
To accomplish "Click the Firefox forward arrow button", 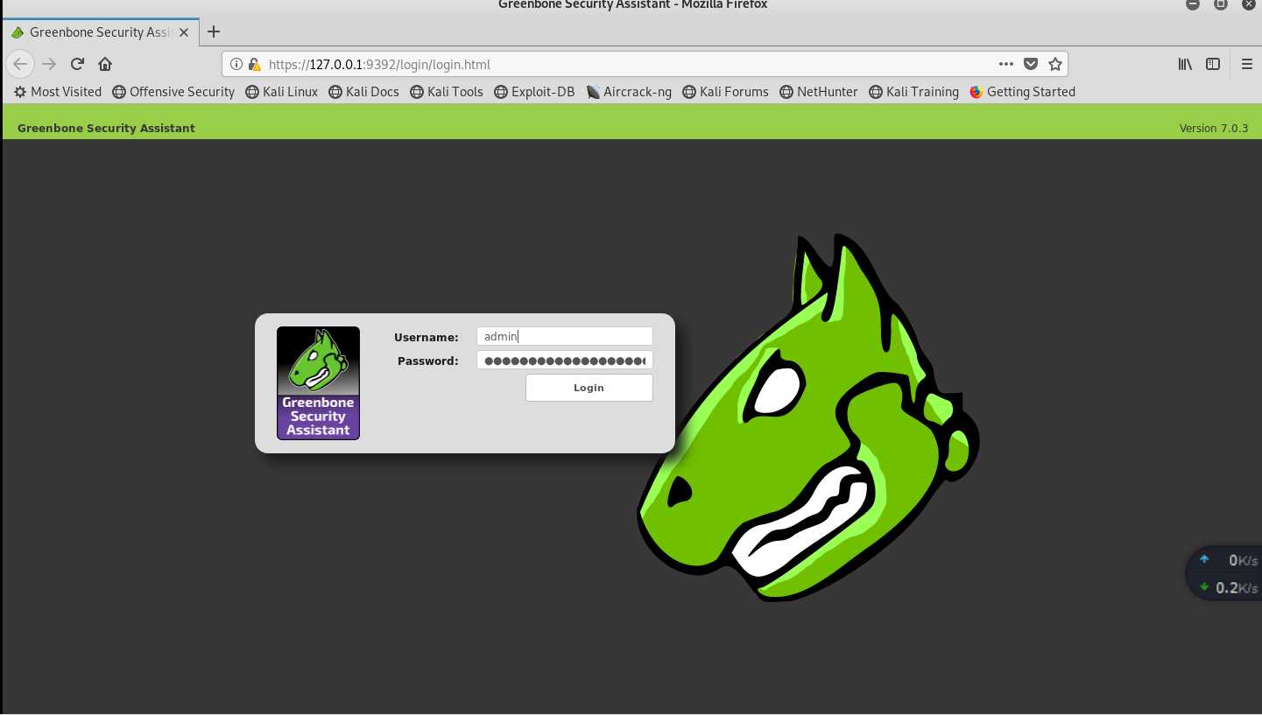I will (x=49, y=64).
